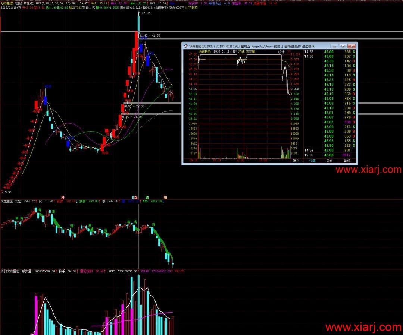Minimize the 华森制药 intraday popup window
Screen dimensions: 403x335
[334, 46]
